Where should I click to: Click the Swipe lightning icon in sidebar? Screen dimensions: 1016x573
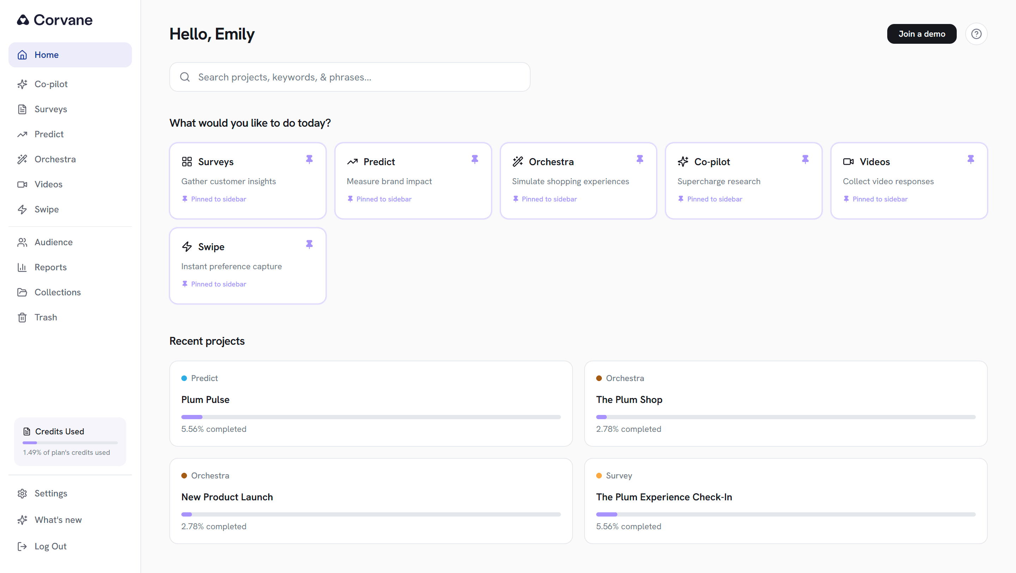click(x=22, y=209)
